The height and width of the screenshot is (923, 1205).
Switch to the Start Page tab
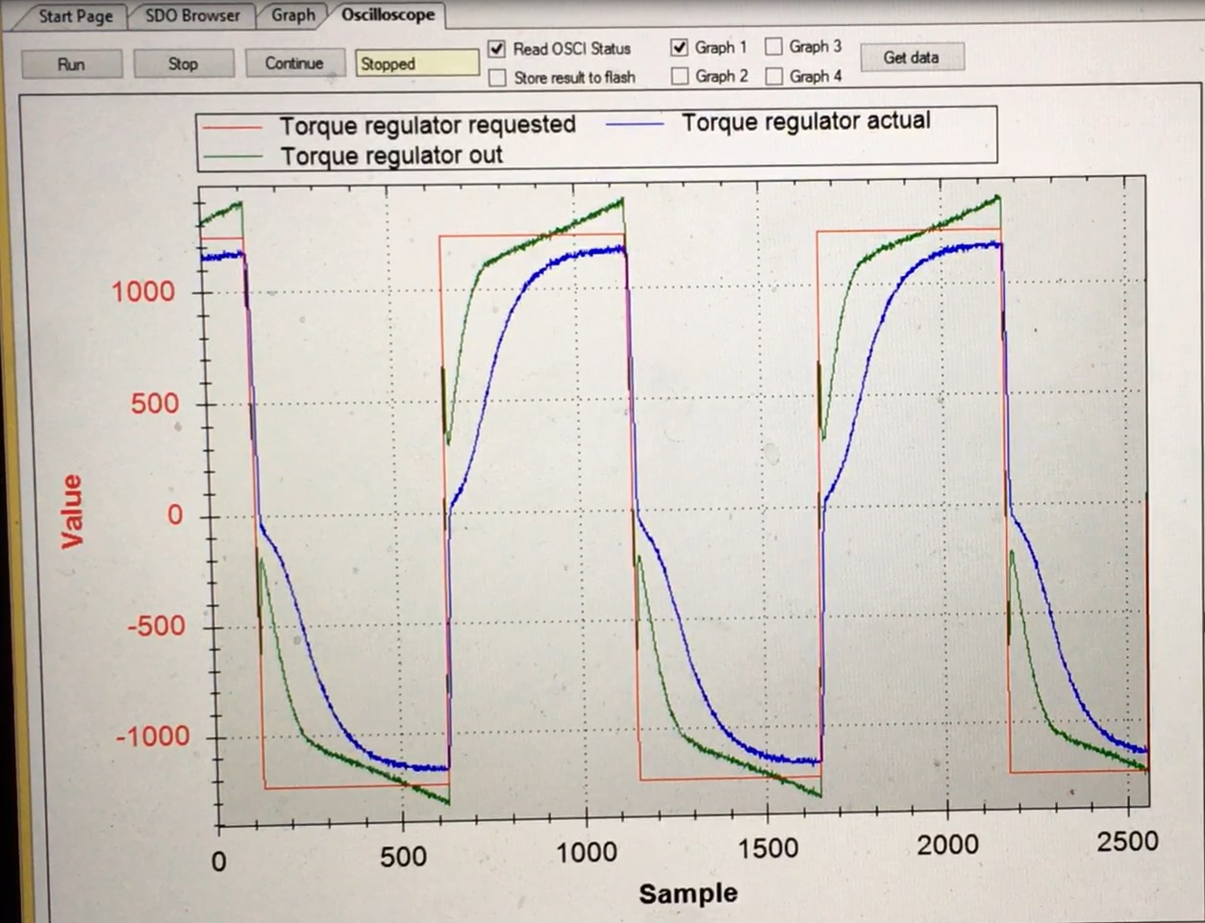(75, 16)
